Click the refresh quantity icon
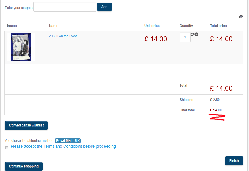The width and height of the screenshot is (249, 171). 193,34
